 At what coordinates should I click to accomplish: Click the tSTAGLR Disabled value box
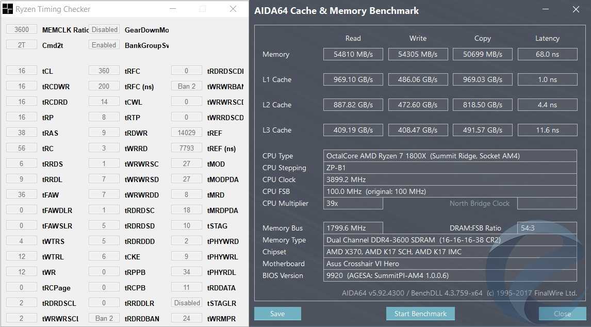[x=187, y=303]
